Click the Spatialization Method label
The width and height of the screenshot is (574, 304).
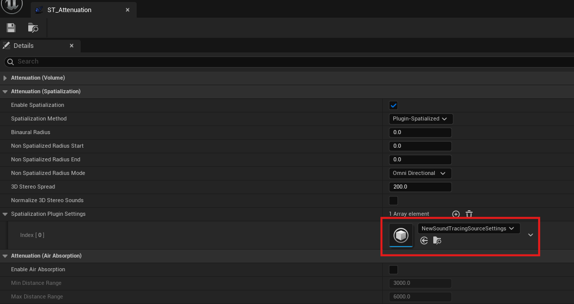[39, 118]
